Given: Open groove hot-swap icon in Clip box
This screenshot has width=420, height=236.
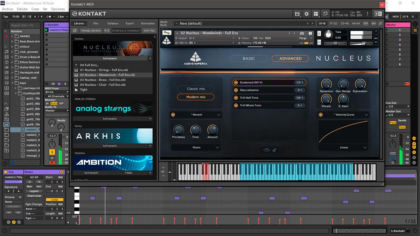Looking at the screenshot, I should (20, 197).
